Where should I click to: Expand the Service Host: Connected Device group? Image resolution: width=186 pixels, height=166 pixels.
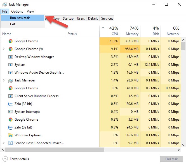click(x=4, y=143)
